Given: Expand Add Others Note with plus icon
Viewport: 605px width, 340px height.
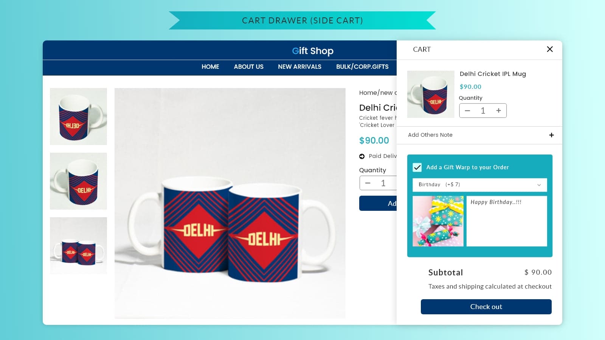Looking at the screenshot, I should (x=551, y=135).
